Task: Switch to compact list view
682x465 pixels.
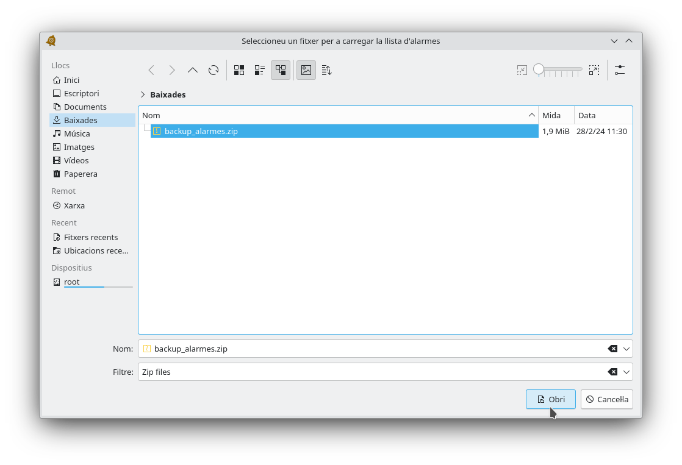Action: click(260, 70)
